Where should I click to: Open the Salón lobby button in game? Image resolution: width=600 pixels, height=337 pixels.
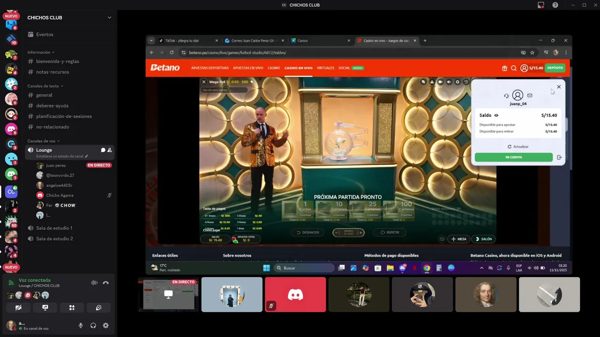[x=483, y=239]
